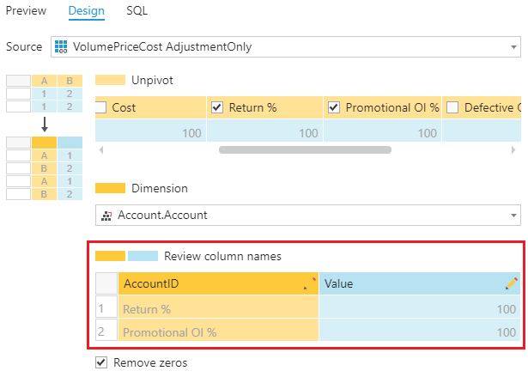Open the SQL tab
The image size is (528, 377).
tap(137, 11)
